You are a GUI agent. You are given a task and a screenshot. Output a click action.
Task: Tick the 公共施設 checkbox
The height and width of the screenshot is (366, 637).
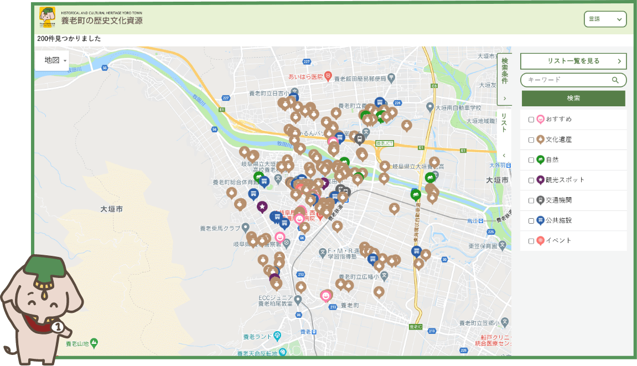click(x=531, y=220)
